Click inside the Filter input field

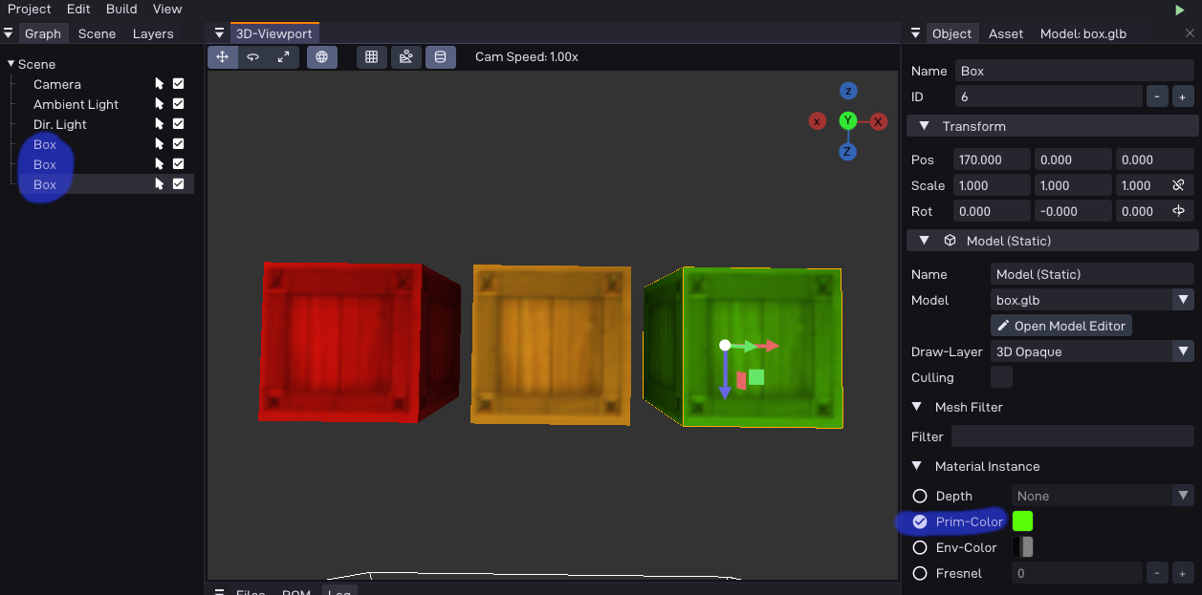(x=1073, y=436)
